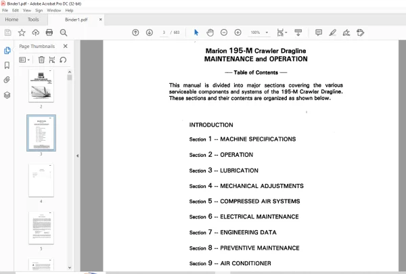Click "Section 3 -- LUBRICATION" text
Image resolution: width=406 pixels, height=274 pixels.
pos(224,170)
